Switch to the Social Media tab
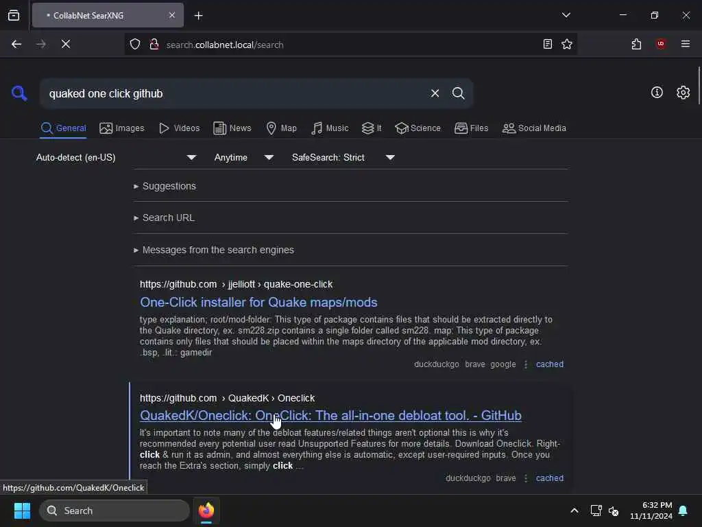The height and width of the screenshot is (527, 702). pos(534,128)
